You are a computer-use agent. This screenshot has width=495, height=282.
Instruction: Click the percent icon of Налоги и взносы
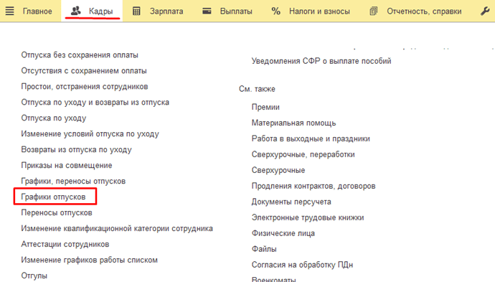276,11
